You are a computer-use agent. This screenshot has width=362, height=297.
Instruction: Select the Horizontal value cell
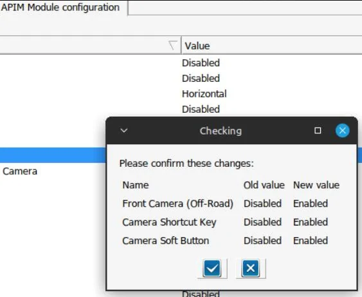[204, 94]
